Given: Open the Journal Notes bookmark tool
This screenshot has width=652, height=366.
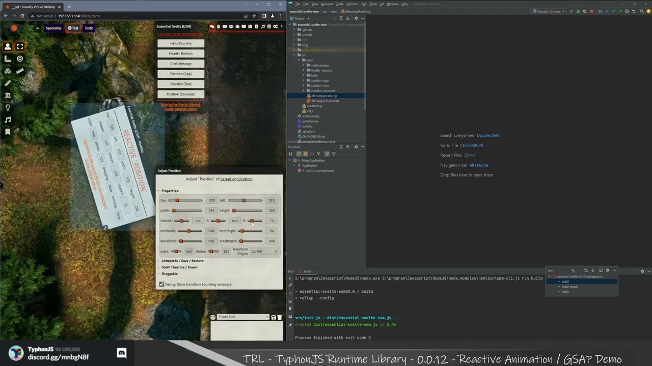Looking at the screenshot, I should tap(7, 131).
